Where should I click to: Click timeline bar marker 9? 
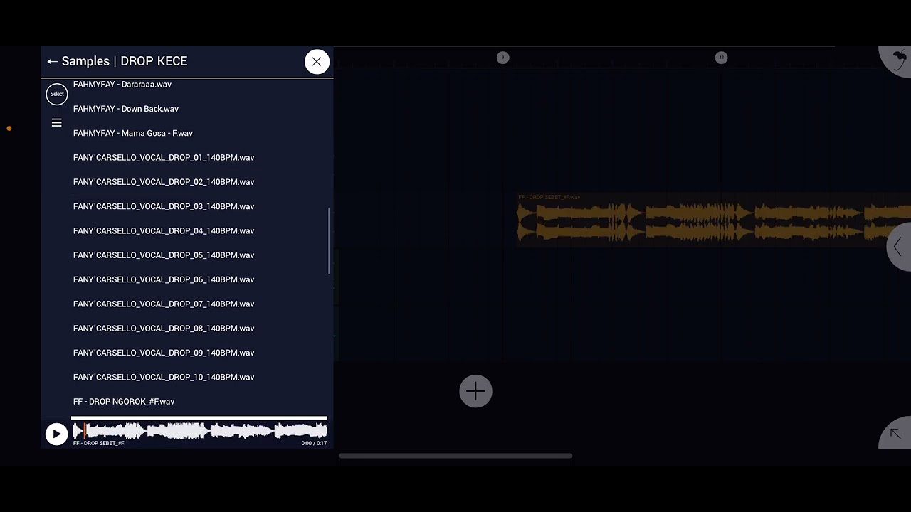tap(502, 58)
